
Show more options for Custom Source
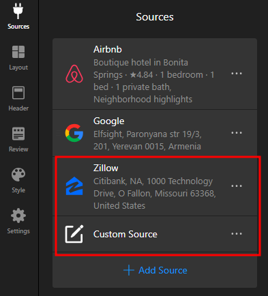click(237, 234)
